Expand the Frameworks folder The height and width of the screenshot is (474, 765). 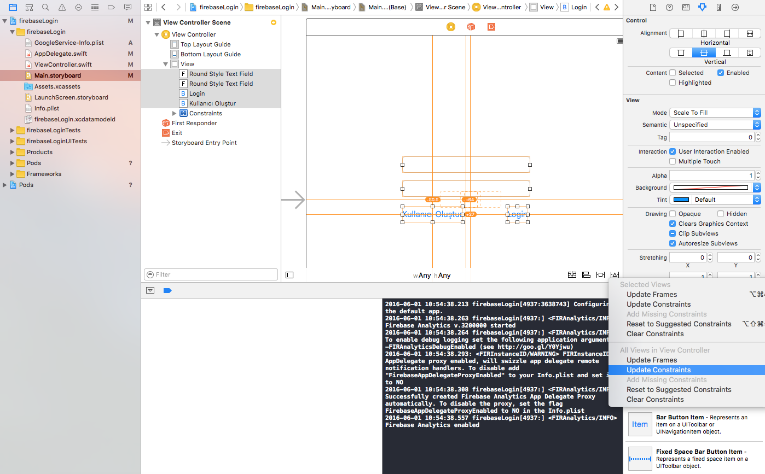pyautogui.click(x=13, y=174)
